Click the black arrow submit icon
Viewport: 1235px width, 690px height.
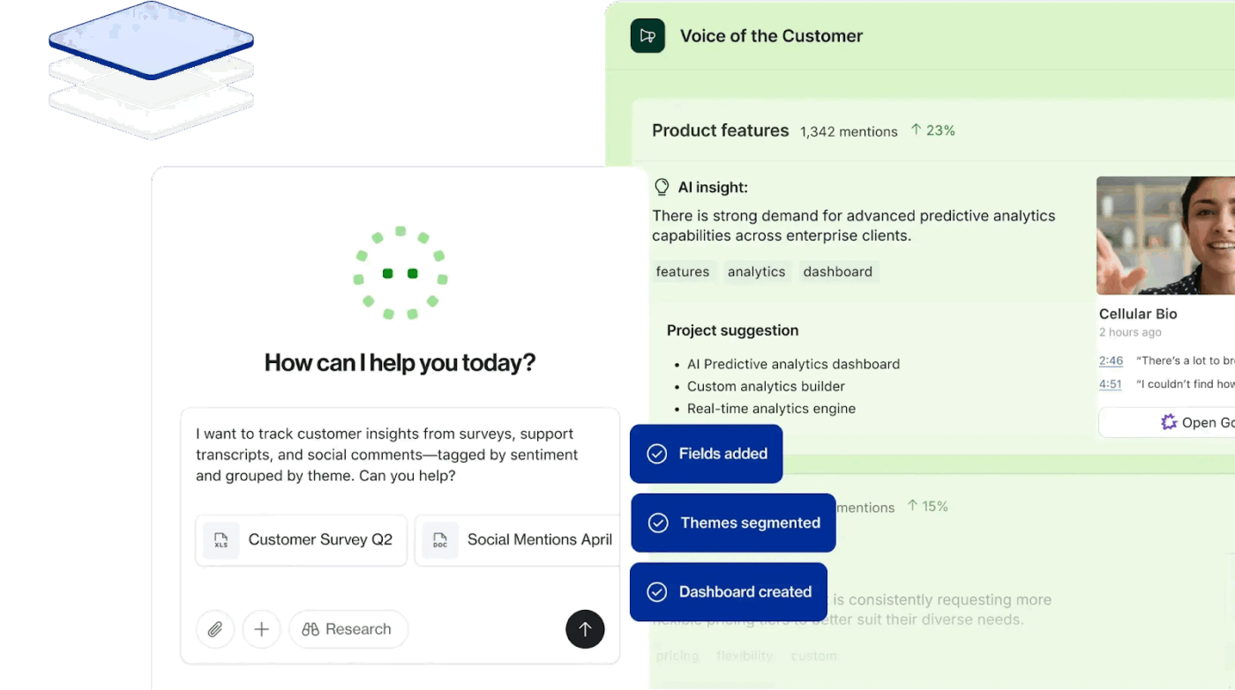(585, 629)
